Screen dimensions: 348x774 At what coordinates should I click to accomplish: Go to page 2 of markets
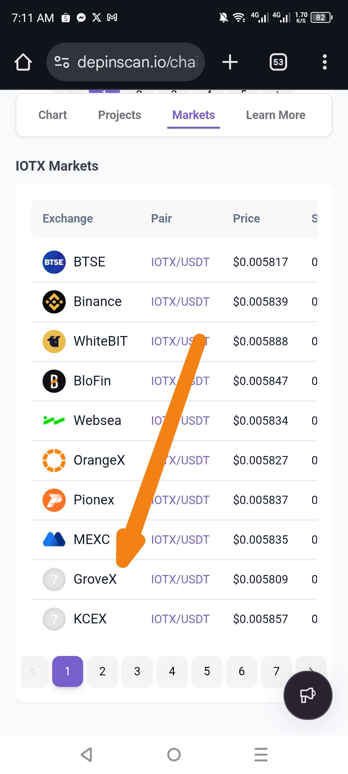click(102, 671)
